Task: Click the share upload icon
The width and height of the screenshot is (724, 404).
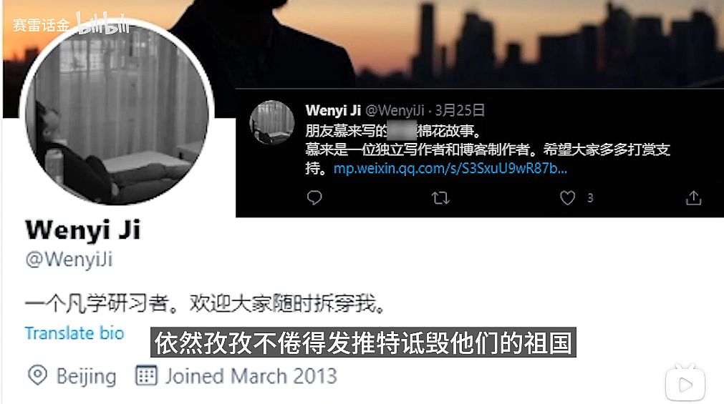Action: pyautogui.click(x=693, y=197)
